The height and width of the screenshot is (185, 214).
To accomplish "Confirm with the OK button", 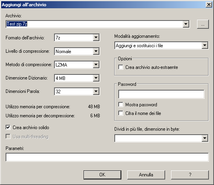I will (x=102, y=175).
